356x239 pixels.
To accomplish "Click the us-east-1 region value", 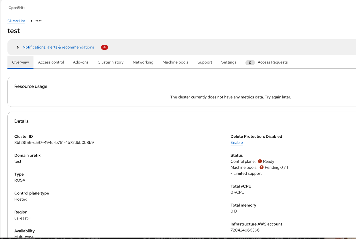I will 23,218.
